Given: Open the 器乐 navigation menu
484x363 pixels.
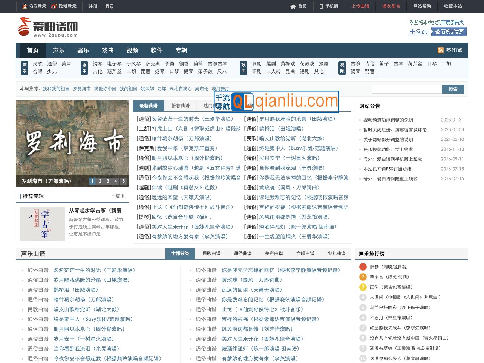Looking at the screenshot, I should click(83, 50).
